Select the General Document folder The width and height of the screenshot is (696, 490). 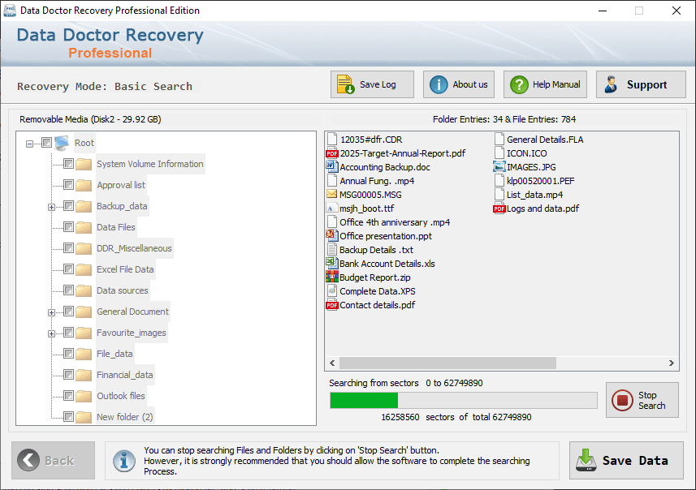pos(132,312)
